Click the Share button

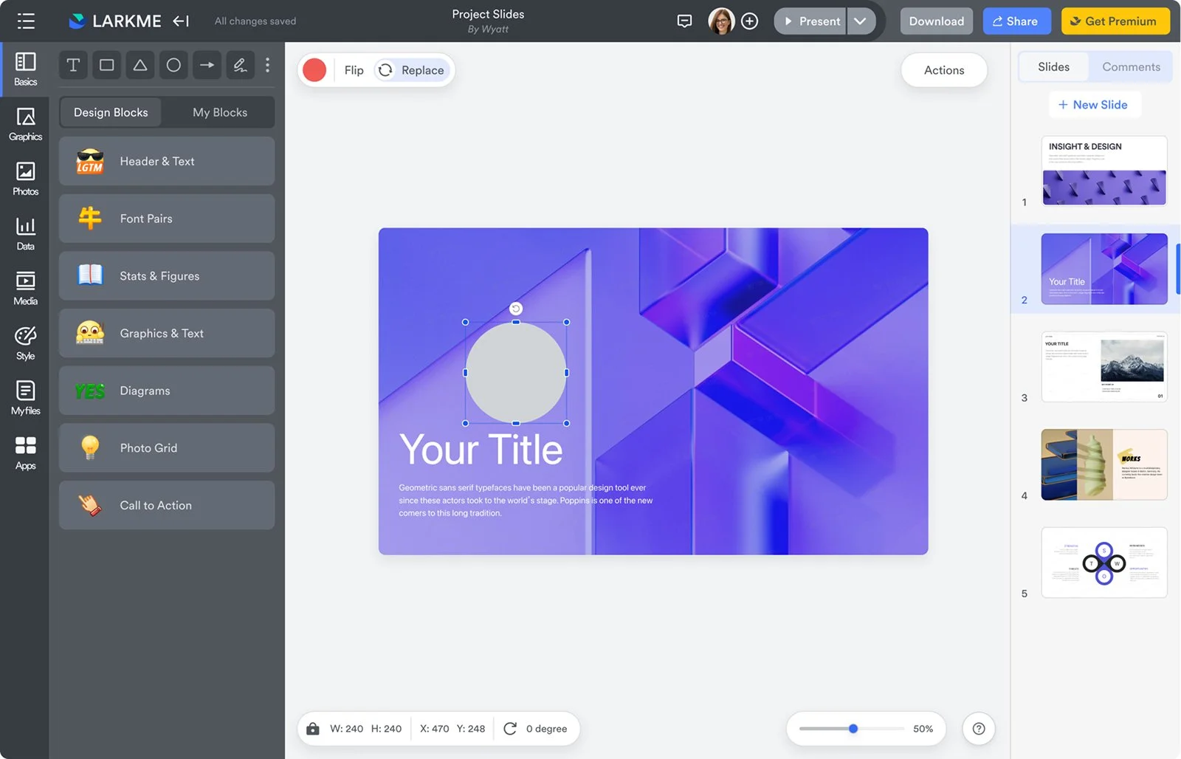click(1016, 21)
